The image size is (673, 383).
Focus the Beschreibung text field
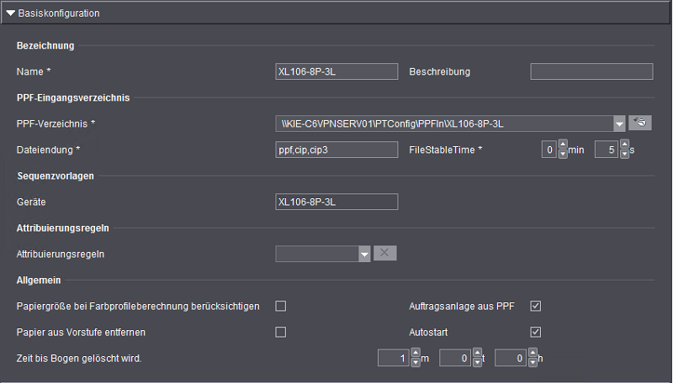(x=591, y=71)
